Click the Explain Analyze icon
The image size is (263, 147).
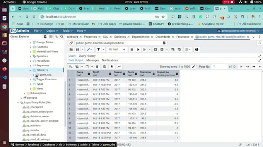coord(162,49)
